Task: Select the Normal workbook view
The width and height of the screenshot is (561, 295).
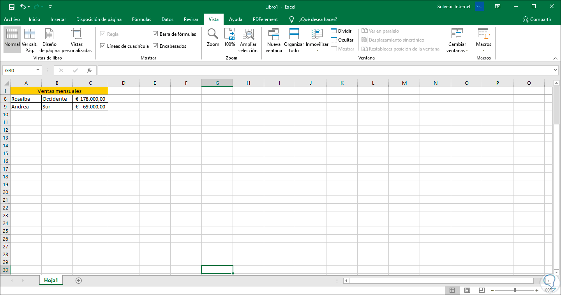Action: [x=12, y=40]
